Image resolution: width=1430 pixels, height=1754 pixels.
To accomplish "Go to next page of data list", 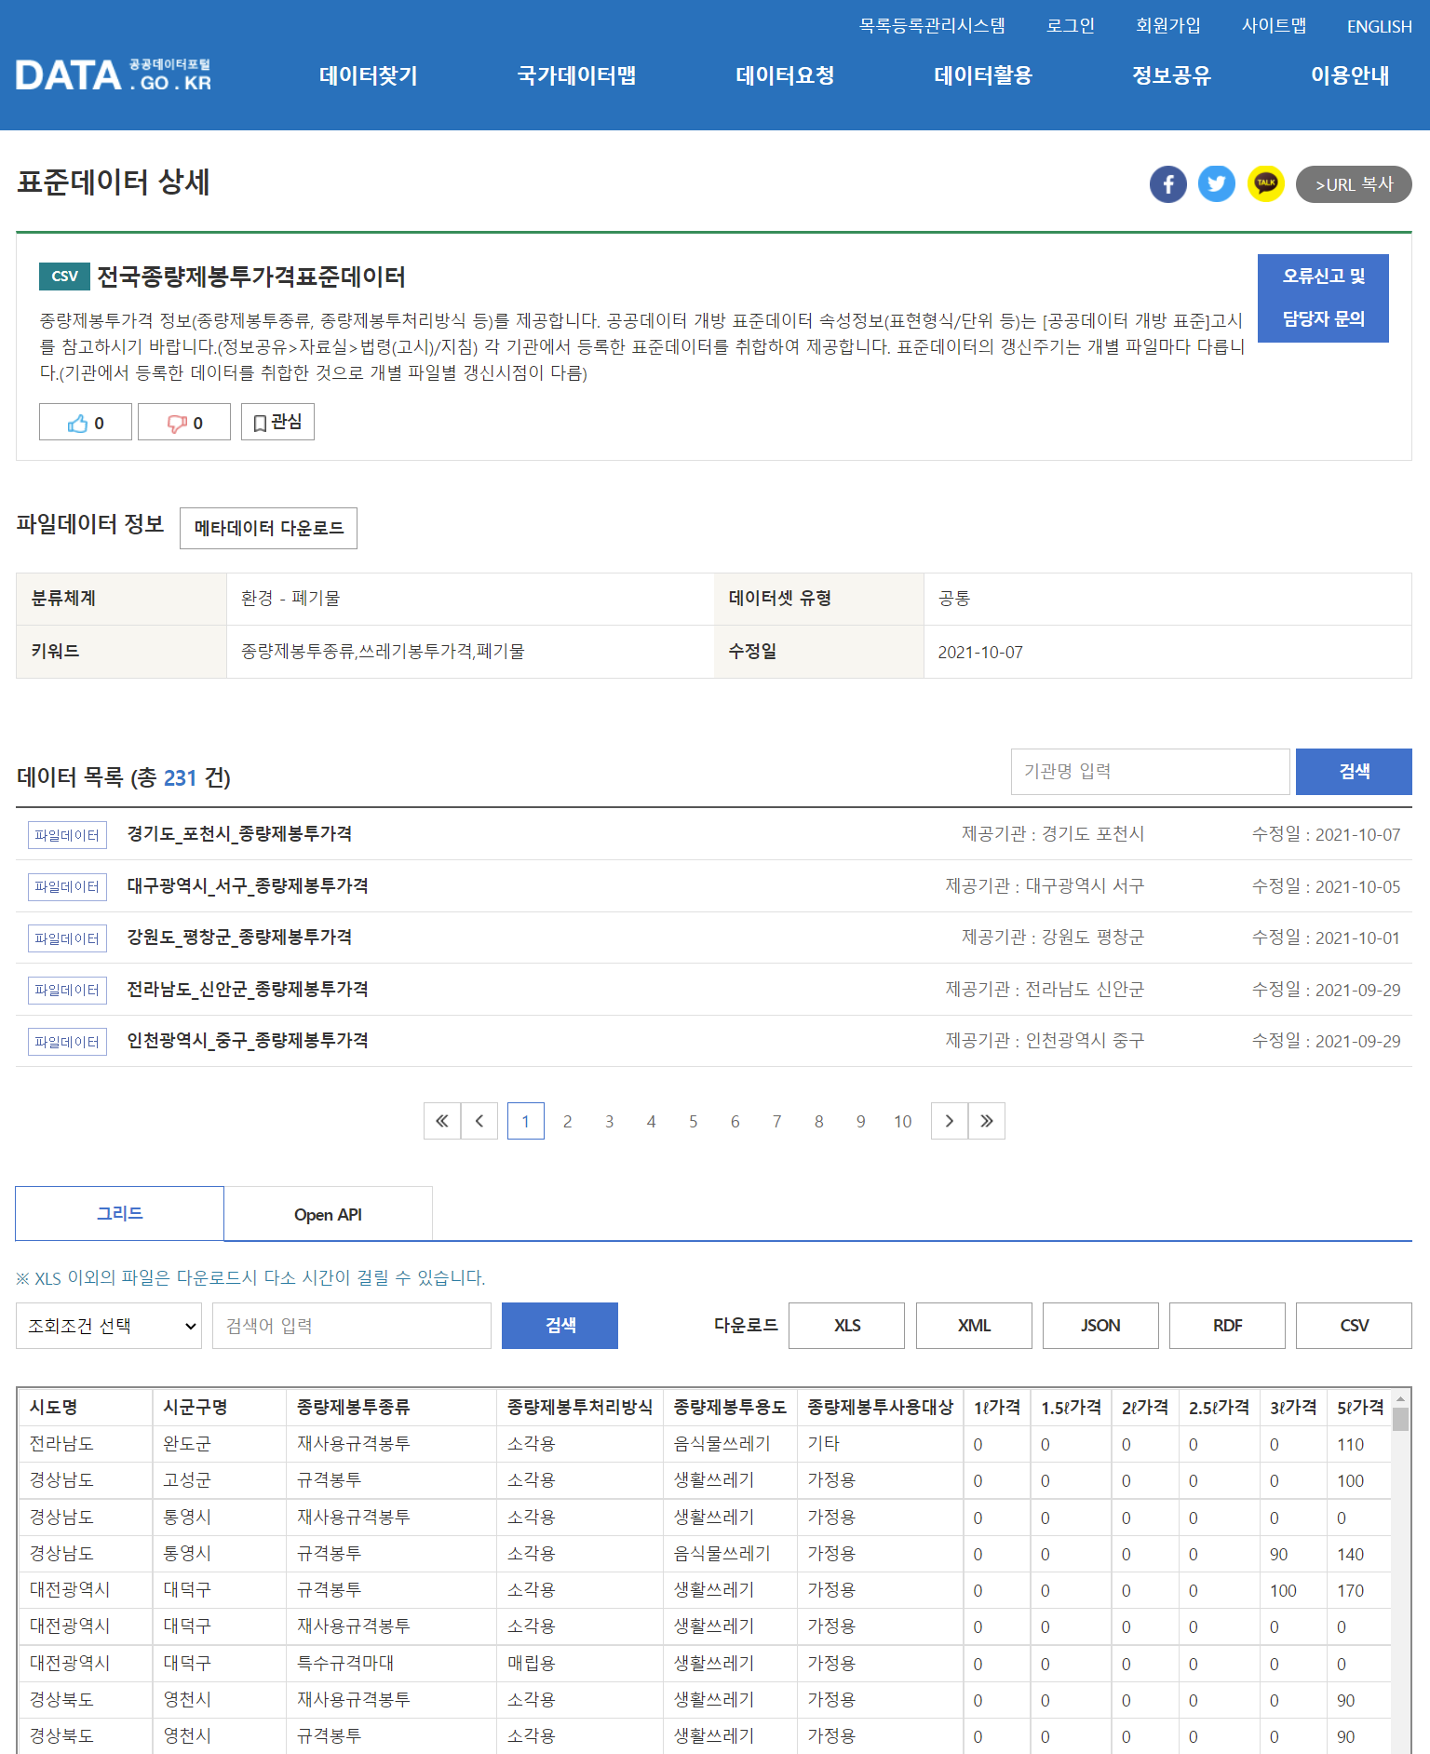I will tap(950, 1121).
